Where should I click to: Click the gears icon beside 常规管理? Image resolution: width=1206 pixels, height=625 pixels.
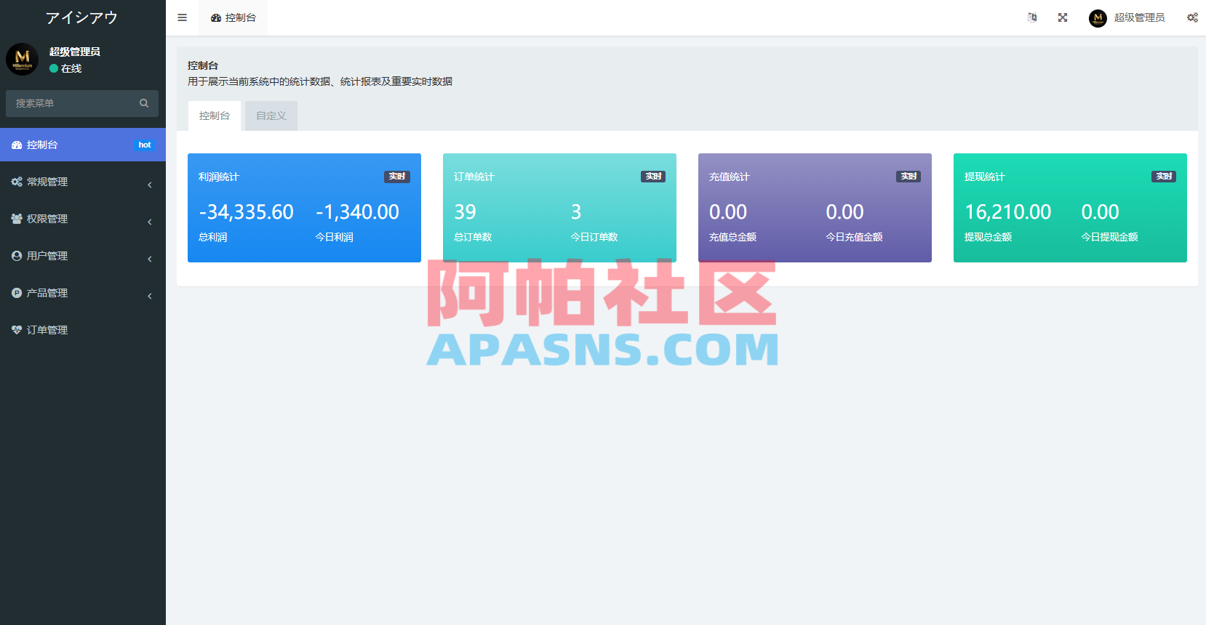click(17, 182)
